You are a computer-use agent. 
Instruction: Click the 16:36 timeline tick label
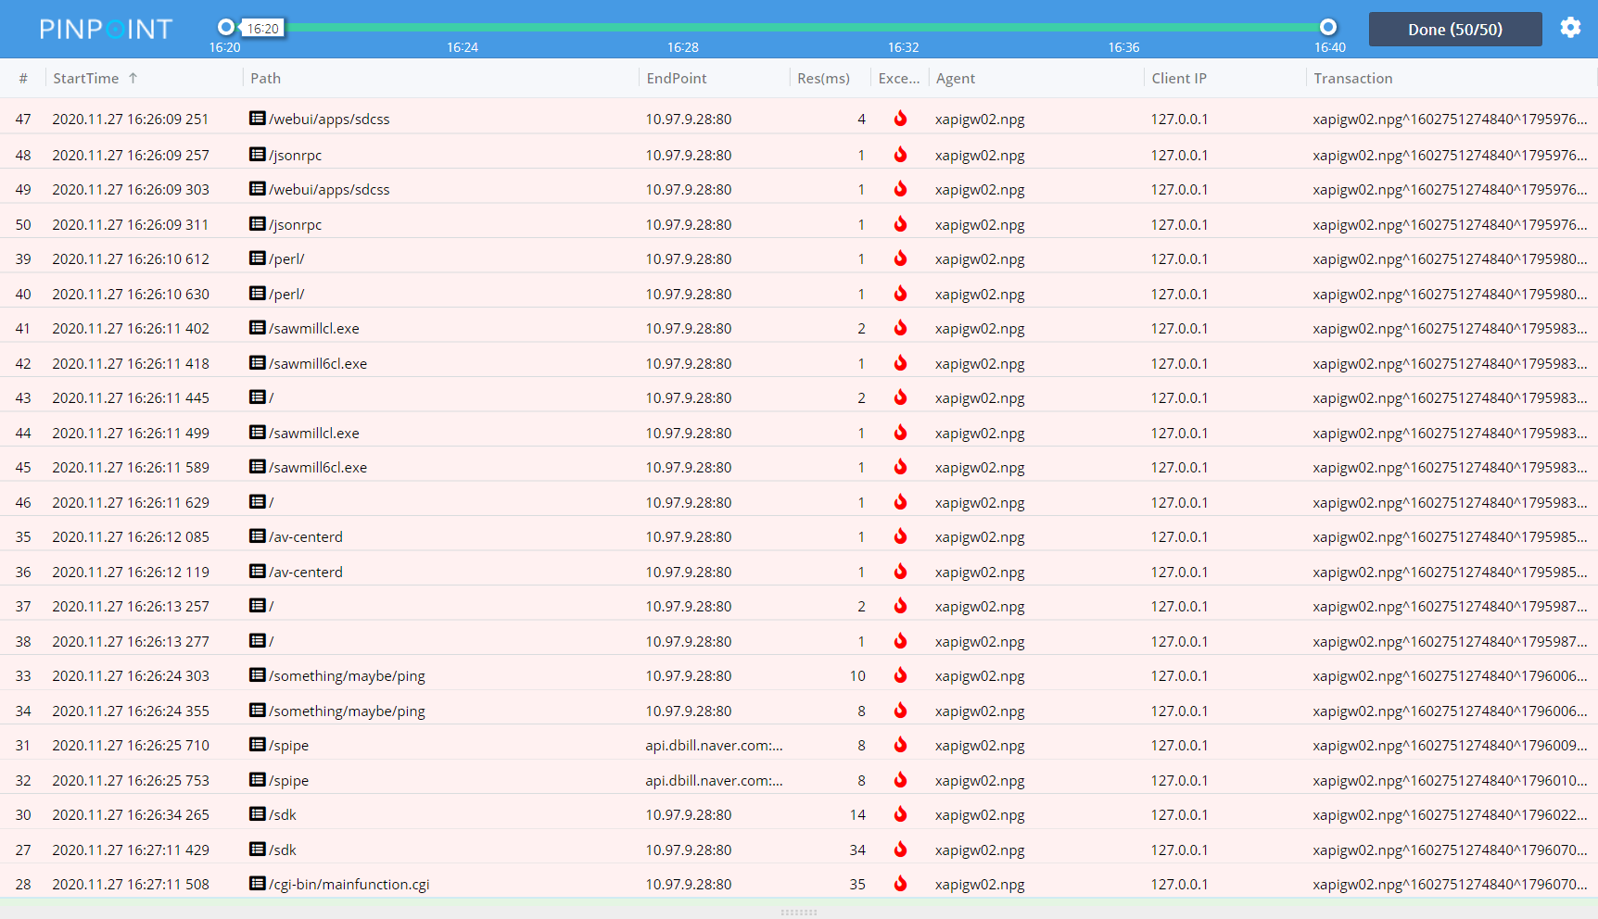click(x=1123, y=47)
